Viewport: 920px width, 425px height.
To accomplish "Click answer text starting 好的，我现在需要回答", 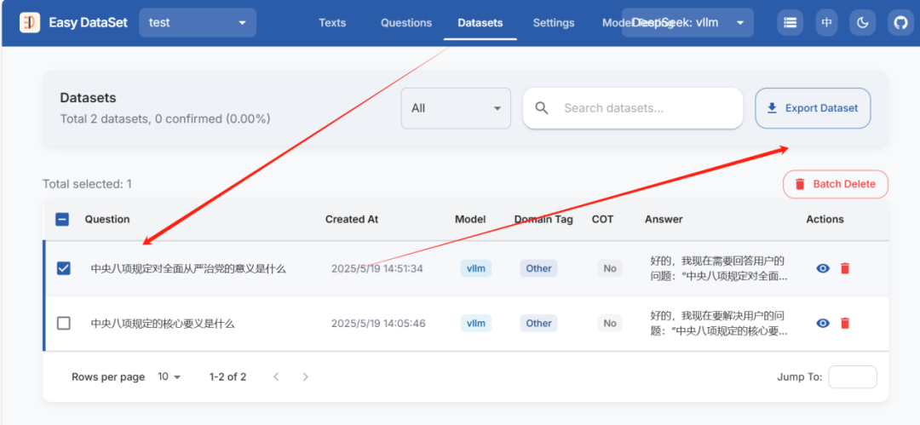I will tap(719, 268).
